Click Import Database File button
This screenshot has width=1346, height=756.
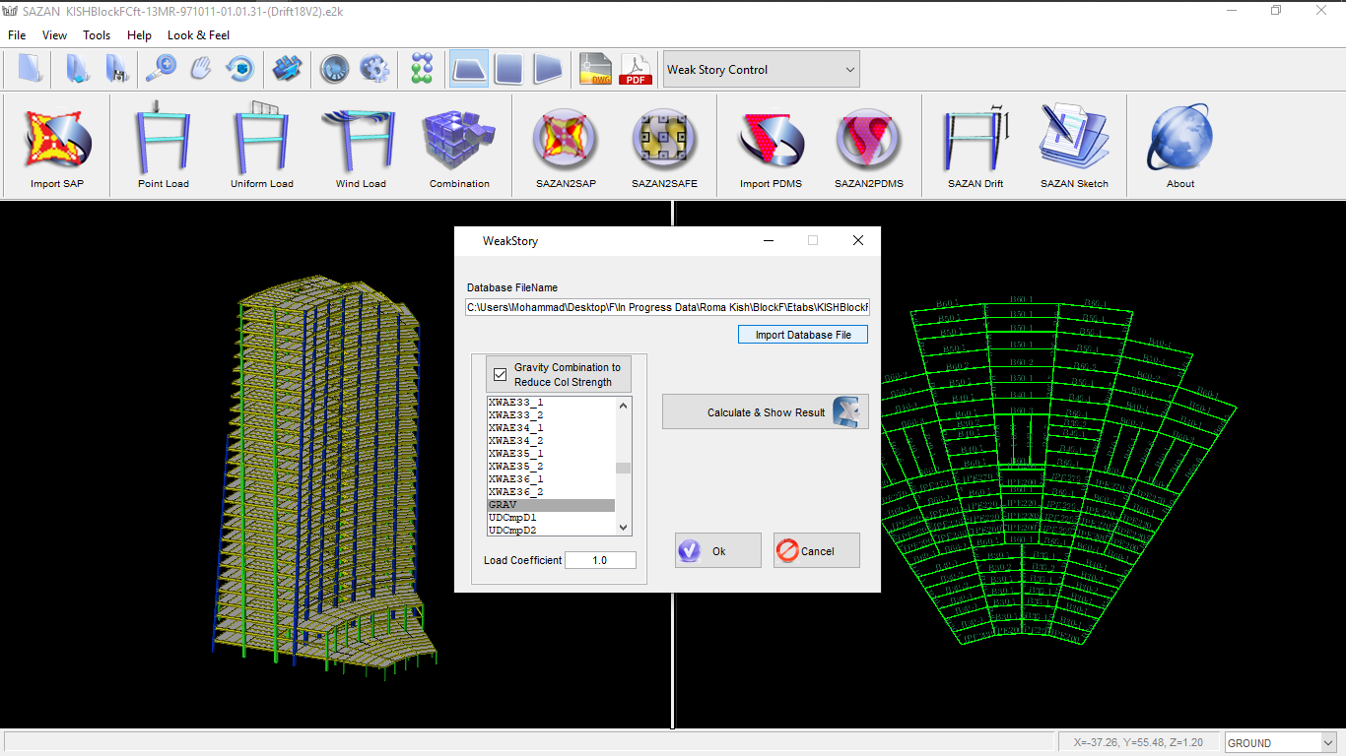click(x=802, y=335)
